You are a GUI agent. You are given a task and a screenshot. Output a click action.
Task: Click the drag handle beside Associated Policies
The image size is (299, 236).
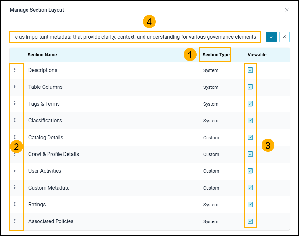pyautogui.click(x=15, y=221)
